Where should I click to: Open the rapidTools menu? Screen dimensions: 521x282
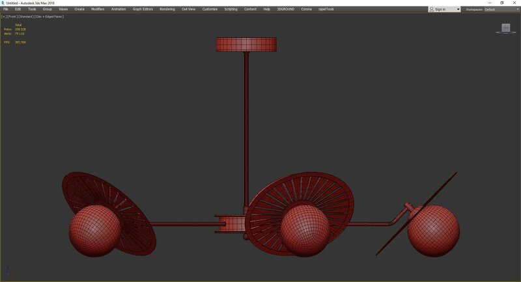(x=326, y=9)
